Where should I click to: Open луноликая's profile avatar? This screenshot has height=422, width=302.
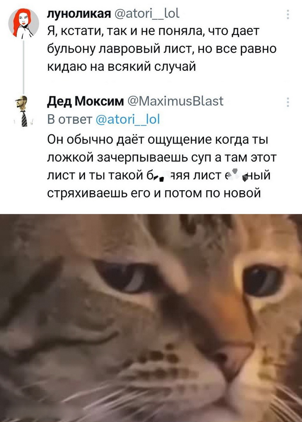coord(23,22)
